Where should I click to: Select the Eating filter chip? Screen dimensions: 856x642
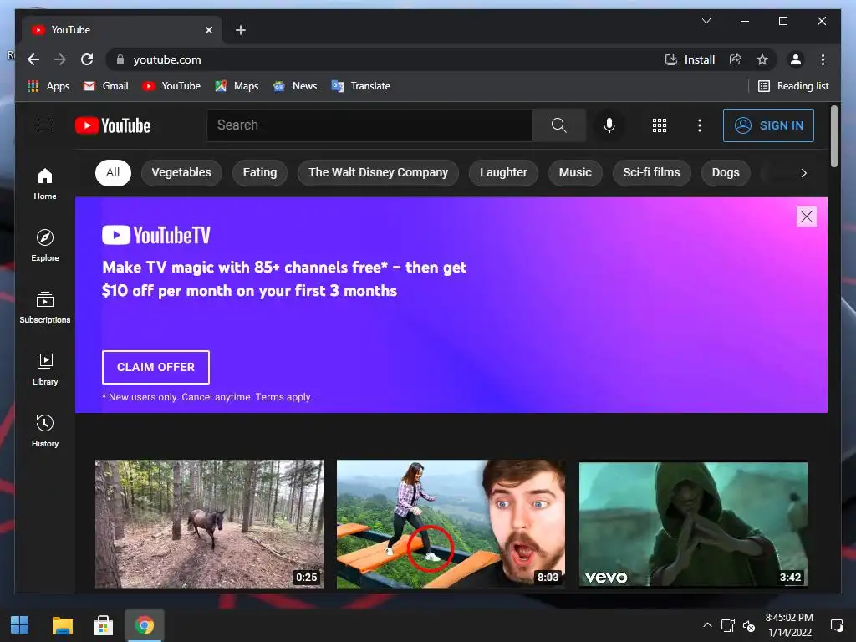click(260, 172)
